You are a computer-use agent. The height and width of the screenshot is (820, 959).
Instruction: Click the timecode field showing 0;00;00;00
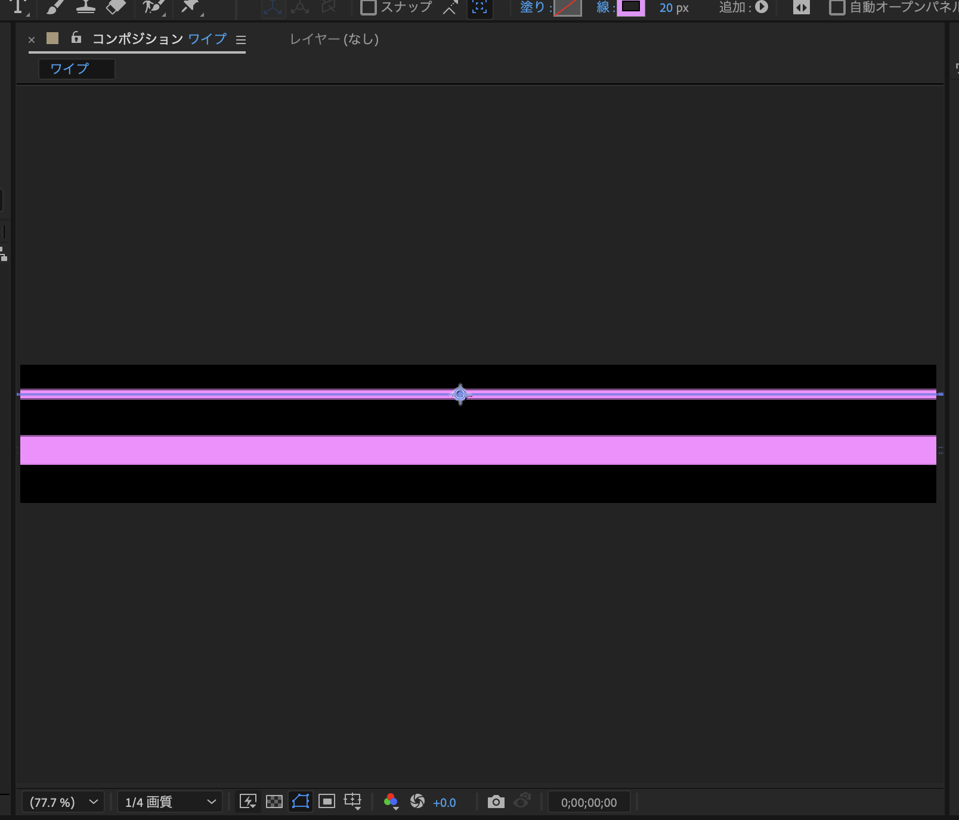(589, 802)
